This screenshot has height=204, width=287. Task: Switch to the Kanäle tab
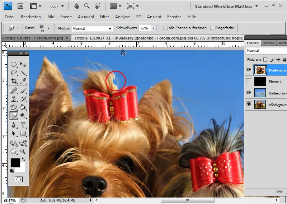pyautogui.click(x=268, y=43)
